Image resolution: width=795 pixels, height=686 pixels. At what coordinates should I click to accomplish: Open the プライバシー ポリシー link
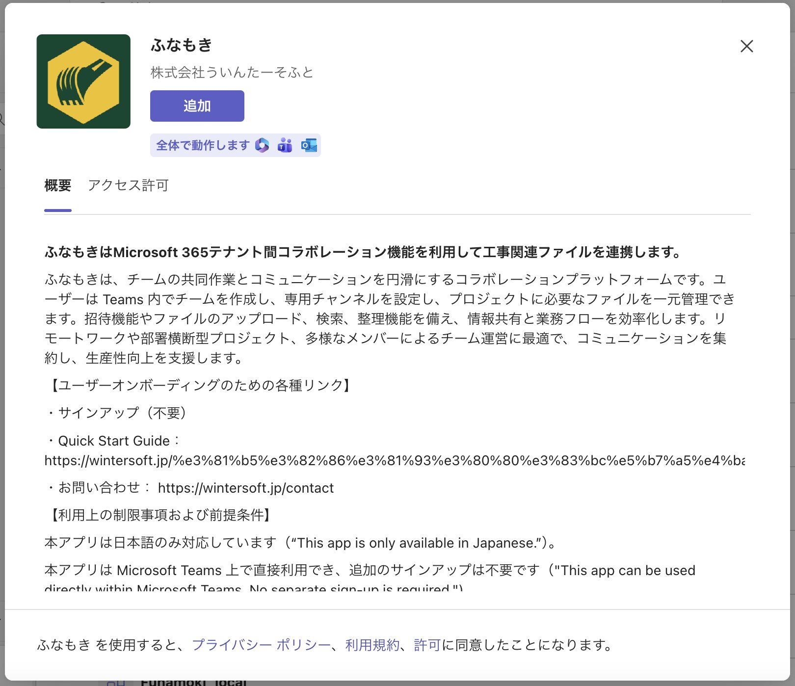pos(261,645)
